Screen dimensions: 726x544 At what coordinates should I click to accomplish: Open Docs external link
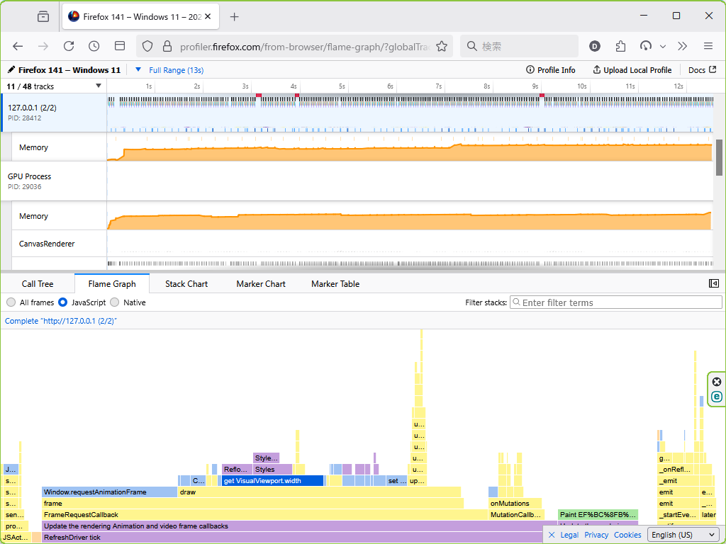click(703, 70)
